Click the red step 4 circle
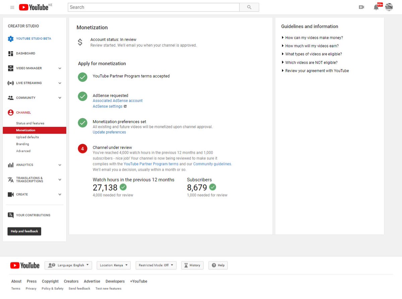This screenshot has height=299, width=402. point(83,148)
